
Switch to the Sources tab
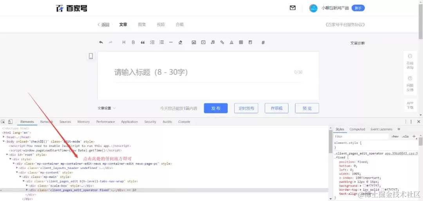point(65,122)
